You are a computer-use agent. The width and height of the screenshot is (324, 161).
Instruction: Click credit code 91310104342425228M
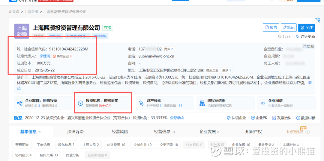coord(69,49)
